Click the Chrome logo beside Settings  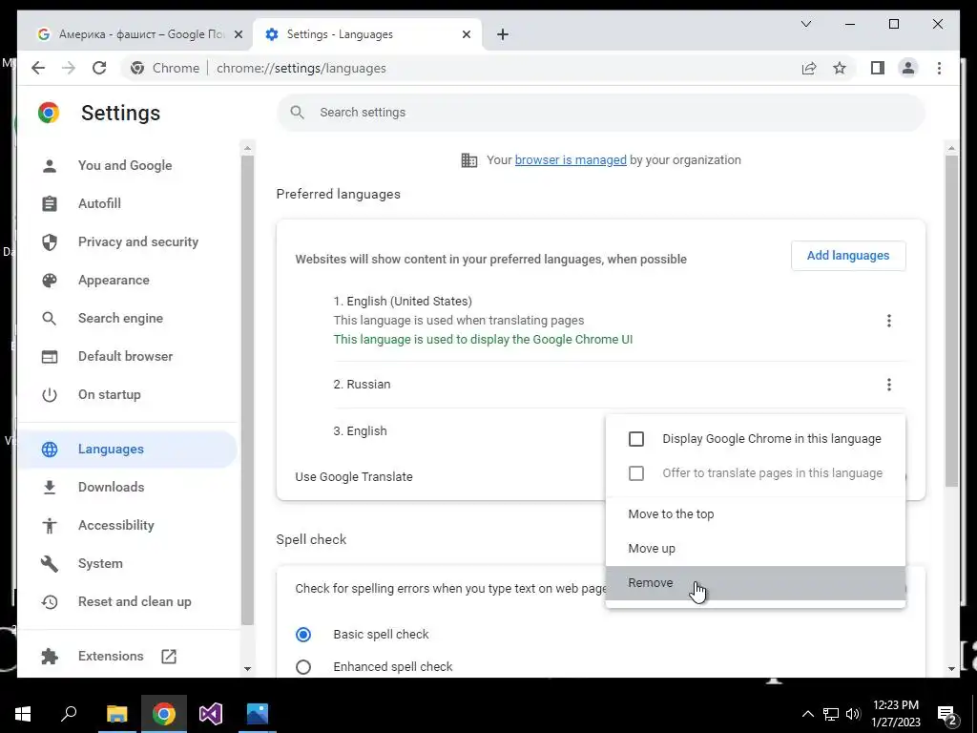(x=49, y=113)
